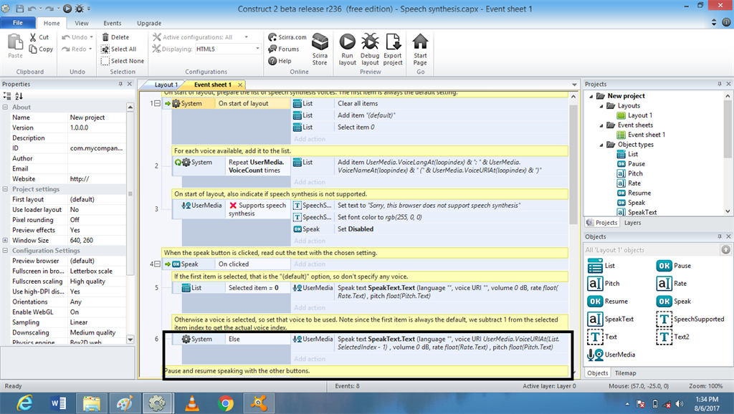734x414 pixels.
Task: Close the Event sheet 1 tab
Action: (240, 85)
